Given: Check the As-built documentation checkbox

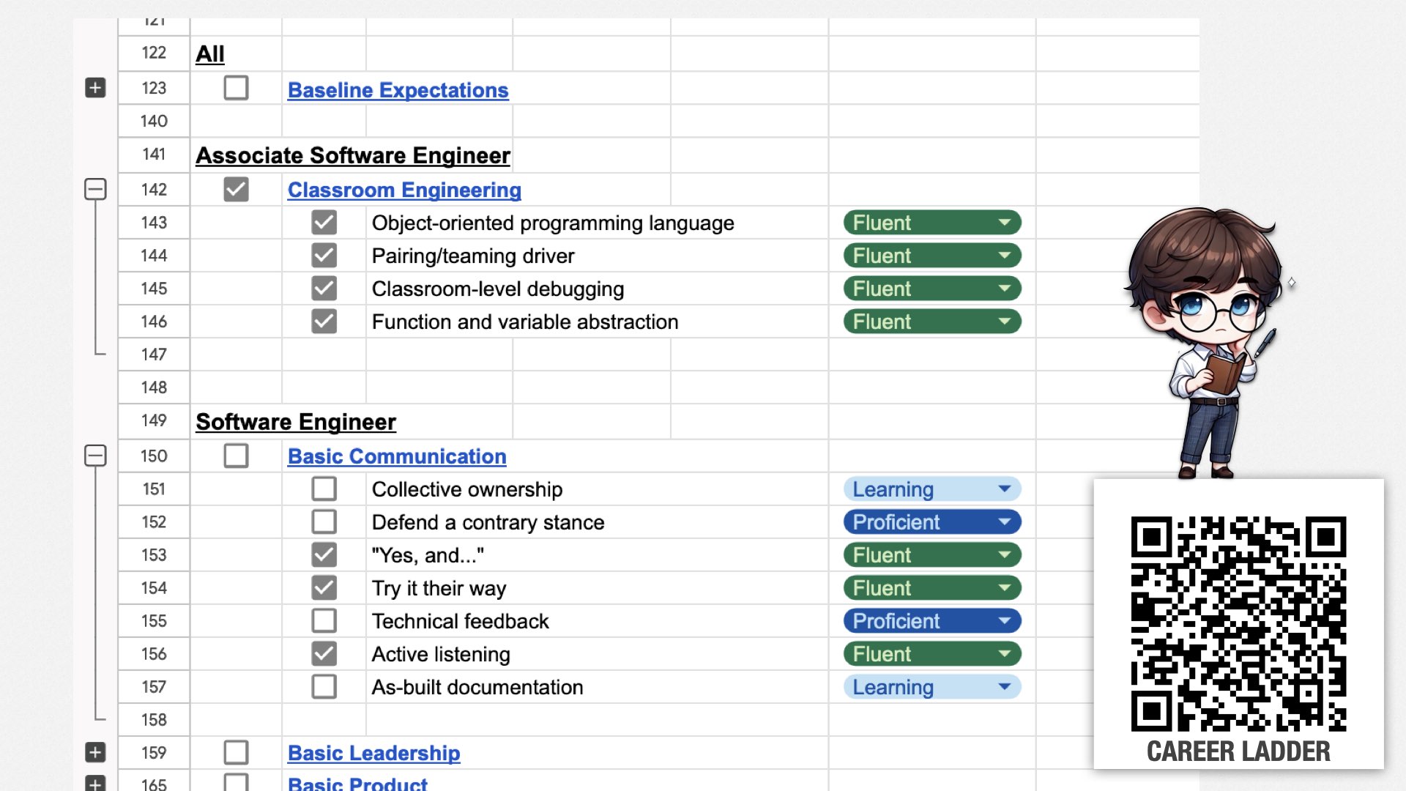Looking at the screenshot, I should point(324,686).
